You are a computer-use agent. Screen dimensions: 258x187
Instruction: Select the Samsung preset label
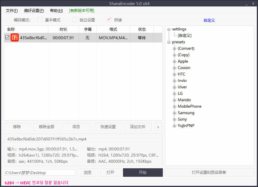(186, 113)
